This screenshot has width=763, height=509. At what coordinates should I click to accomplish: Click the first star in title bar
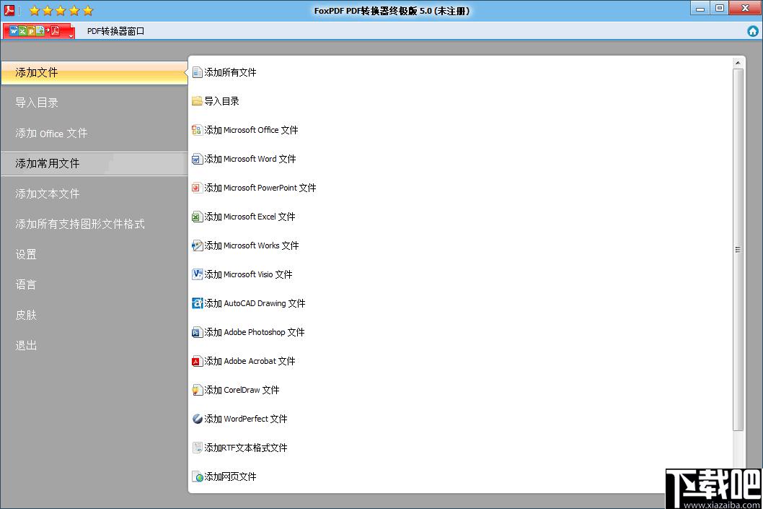tap(34, 10)
